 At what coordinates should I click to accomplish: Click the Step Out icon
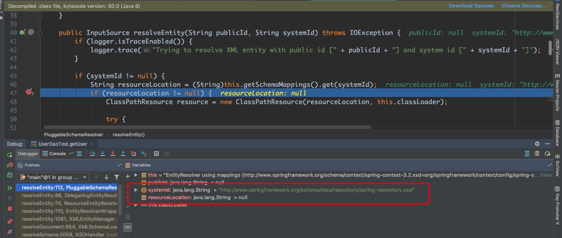(123, 154)
